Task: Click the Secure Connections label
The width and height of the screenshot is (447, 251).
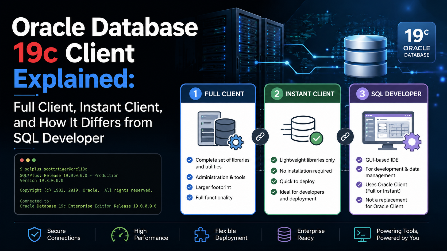Action: click(x=64, y=234)
